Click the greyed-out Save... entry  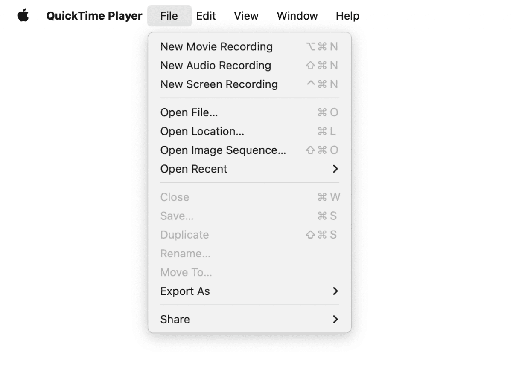(177, 216)
